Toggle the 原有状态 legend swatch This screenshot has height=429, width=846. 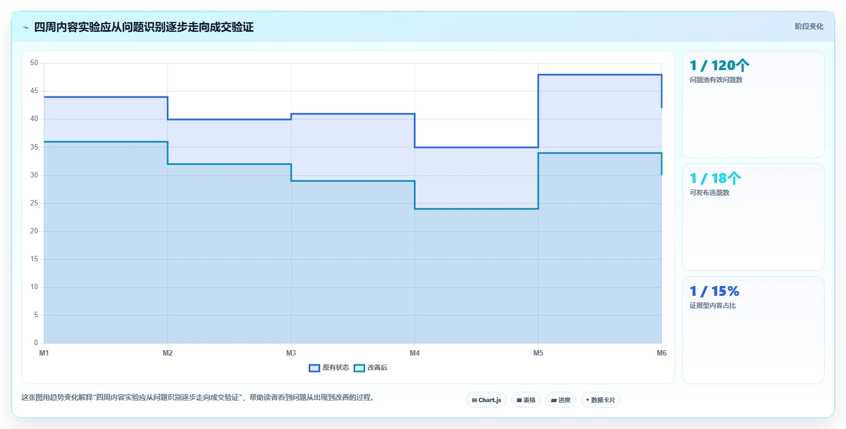point(314,368)
